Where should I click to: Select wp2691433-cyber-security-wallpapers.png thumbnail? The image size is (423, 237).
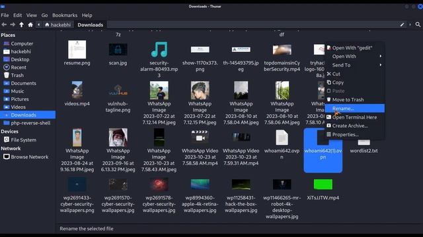pyautogui.click(x=77, y=184)
